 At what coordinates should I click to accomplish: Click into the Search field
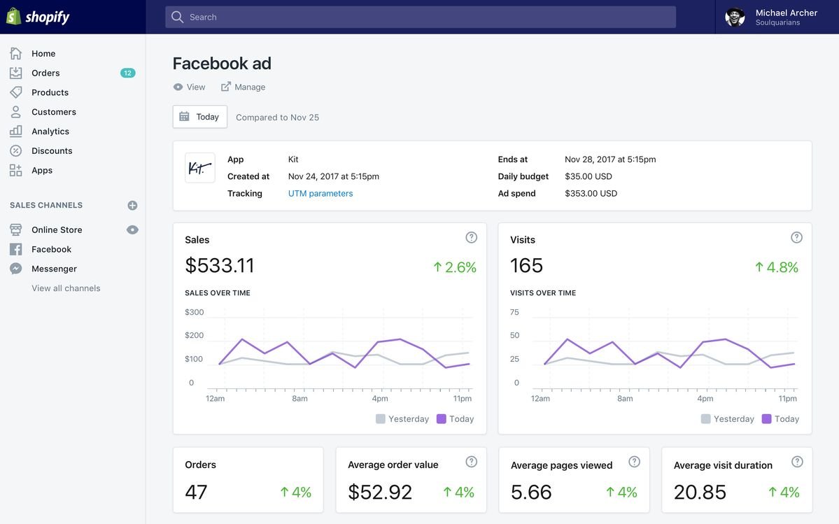420,17
